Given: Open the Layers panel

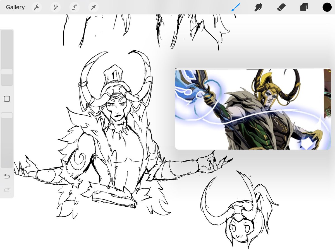Looking at the screenshot, I should tap(304, 7).
